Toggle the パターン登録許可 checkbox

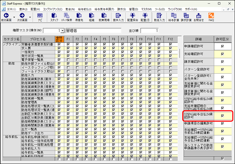[x=222, y=70]
